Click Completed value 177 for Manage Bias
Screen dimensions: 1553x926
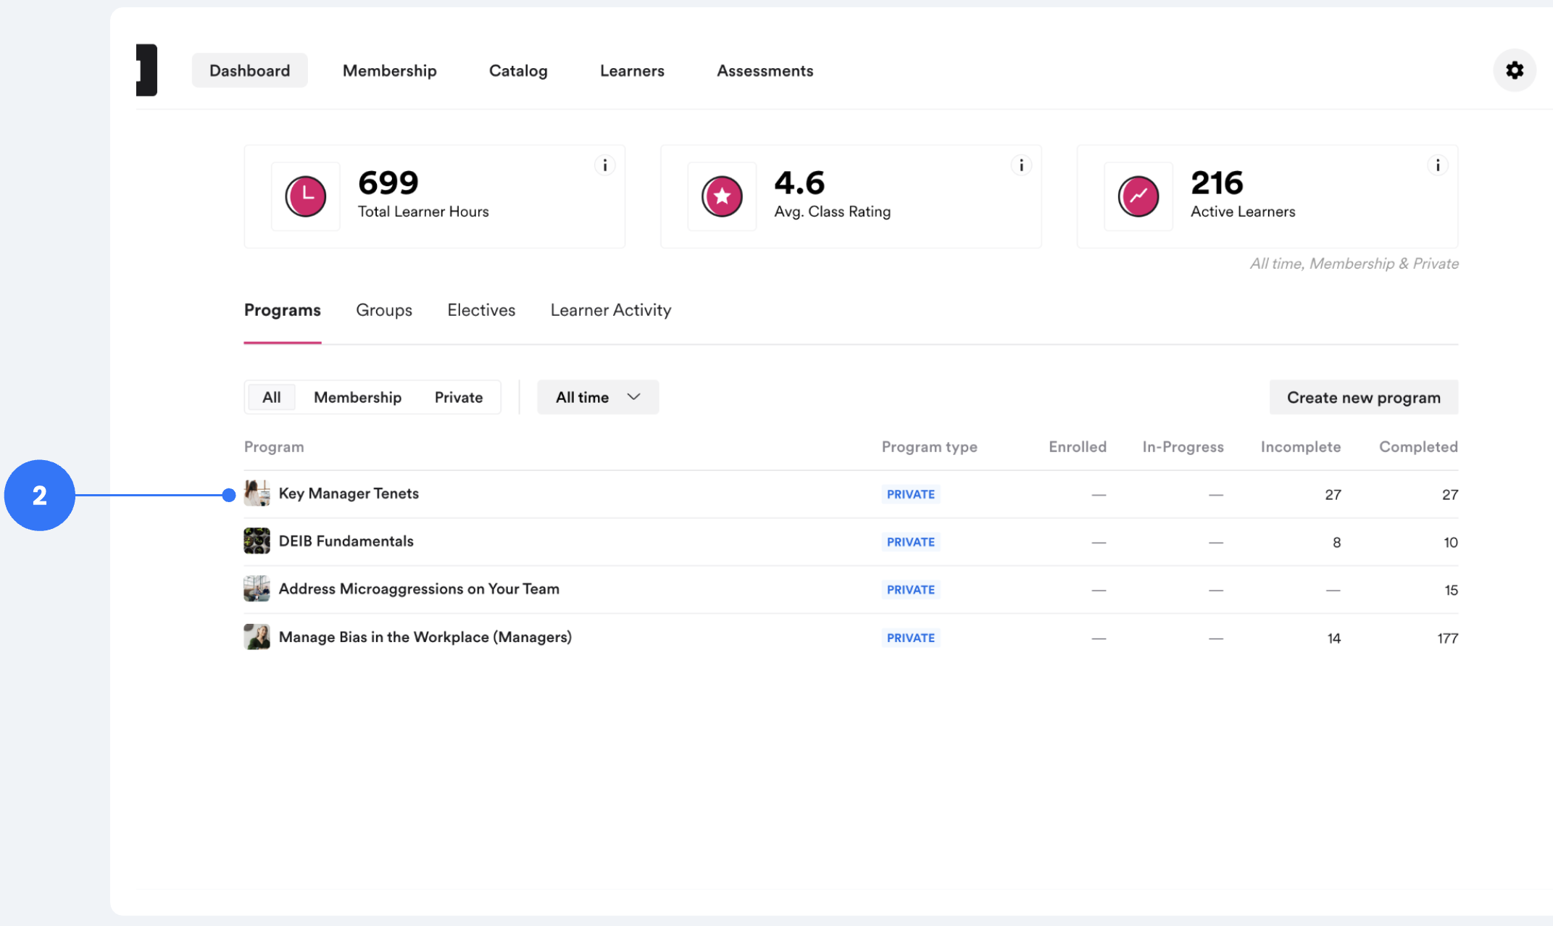[x=1448, y=638]
